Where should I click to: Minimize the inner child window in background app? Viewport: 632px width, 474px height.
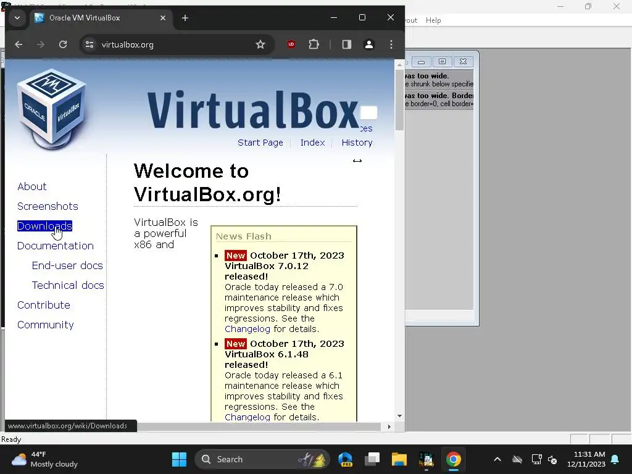click(421, 62)
